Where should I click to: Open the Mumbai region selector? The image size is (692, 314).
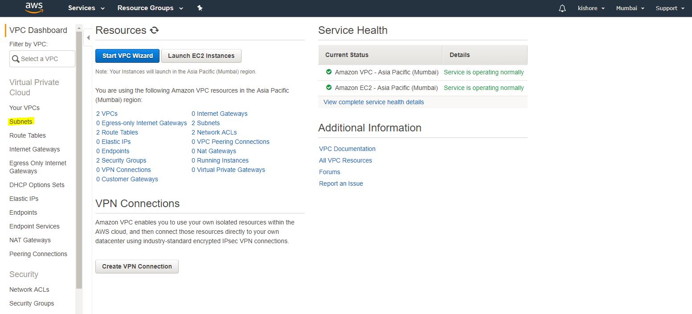click(x=630, y=8)
